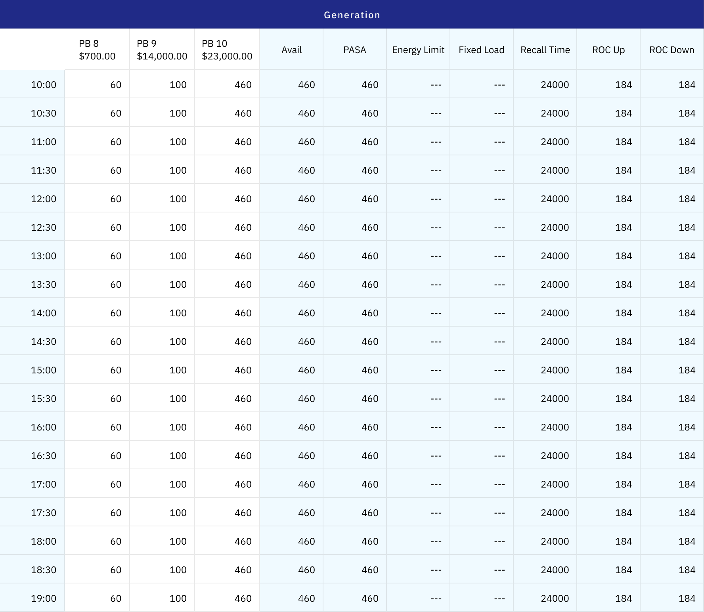Select the Recall Time value at 13:00
The image size is (704, 612).
click(x=545, y=256)
